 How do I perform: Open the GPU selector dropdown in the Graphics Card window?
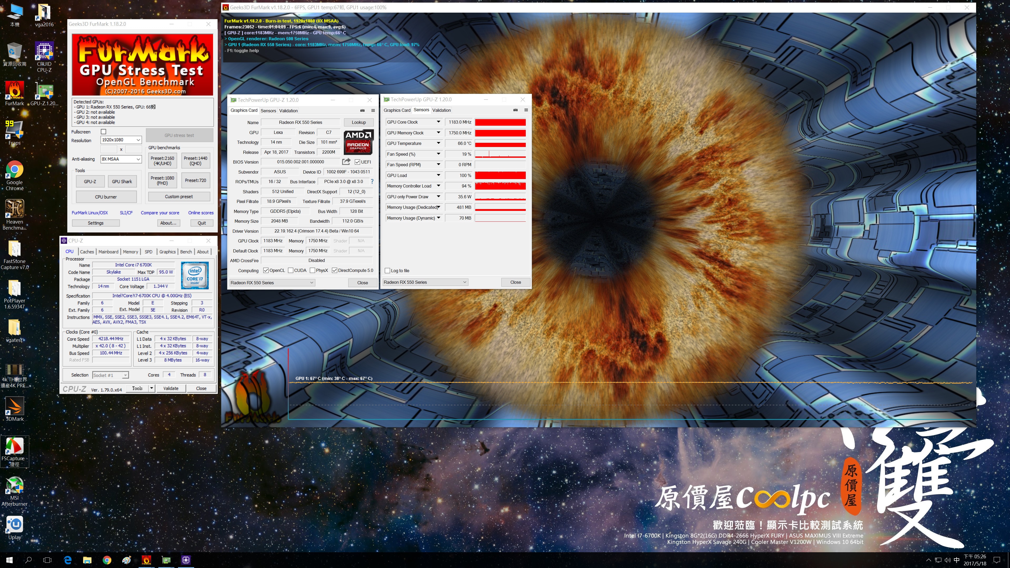(272, 283)
